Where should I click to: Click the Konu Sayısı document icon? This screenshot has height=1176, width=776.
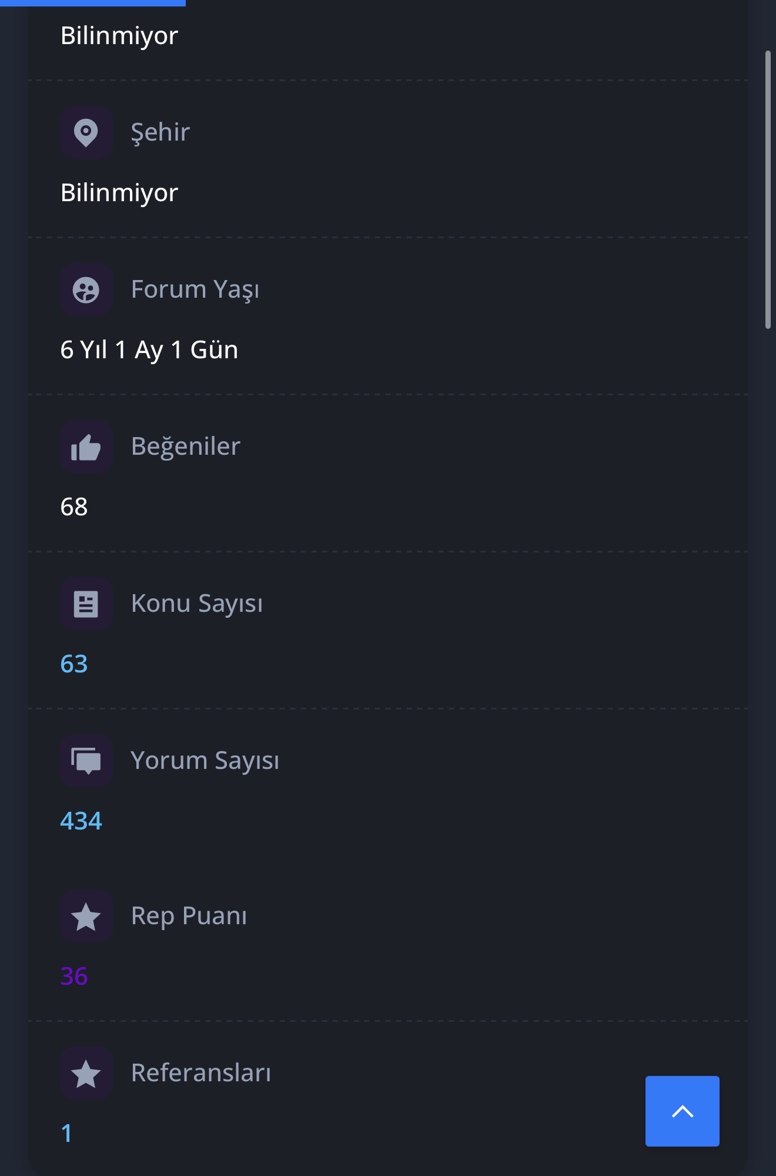[x=86, y=604]
